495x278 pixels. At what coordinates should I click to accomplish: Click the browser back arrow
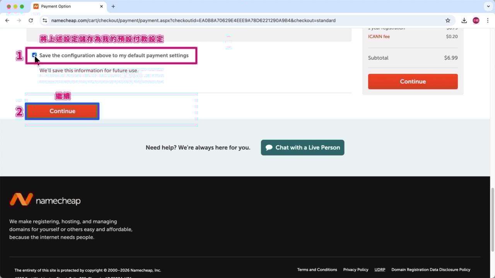point(7,20)
